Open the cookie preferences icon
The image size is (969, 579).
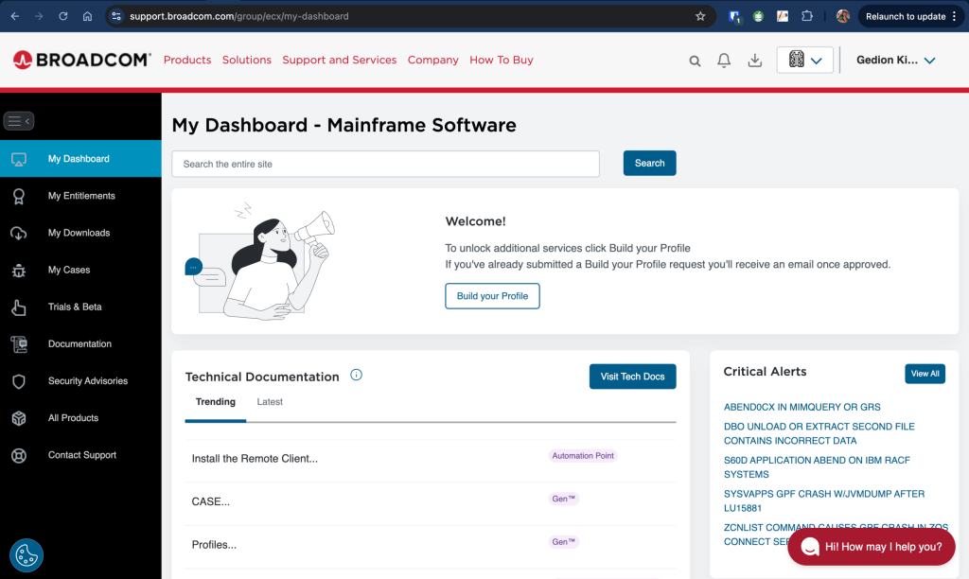[x=26, y=555]
